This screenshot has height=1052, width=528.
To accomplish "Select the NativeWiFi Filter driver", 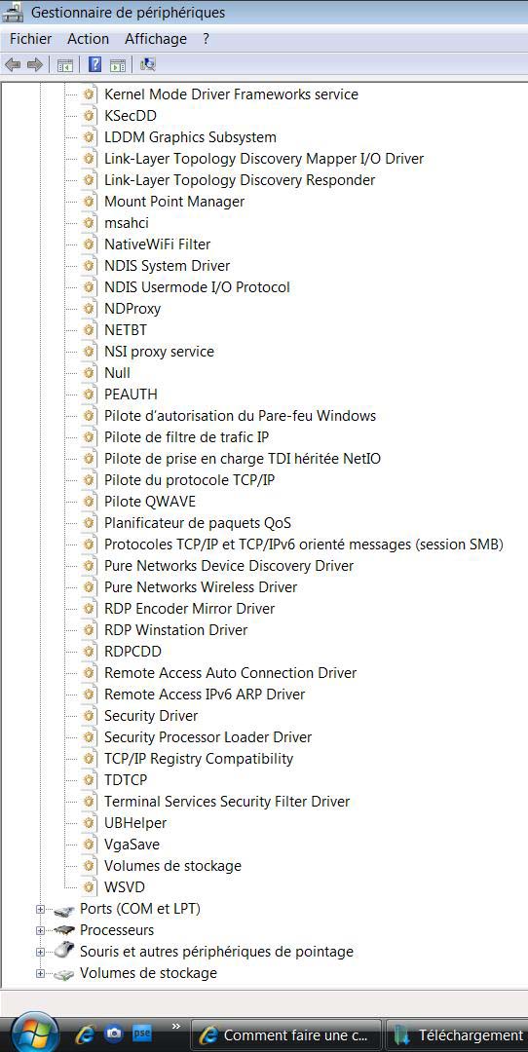I will (x=157, y=244).
